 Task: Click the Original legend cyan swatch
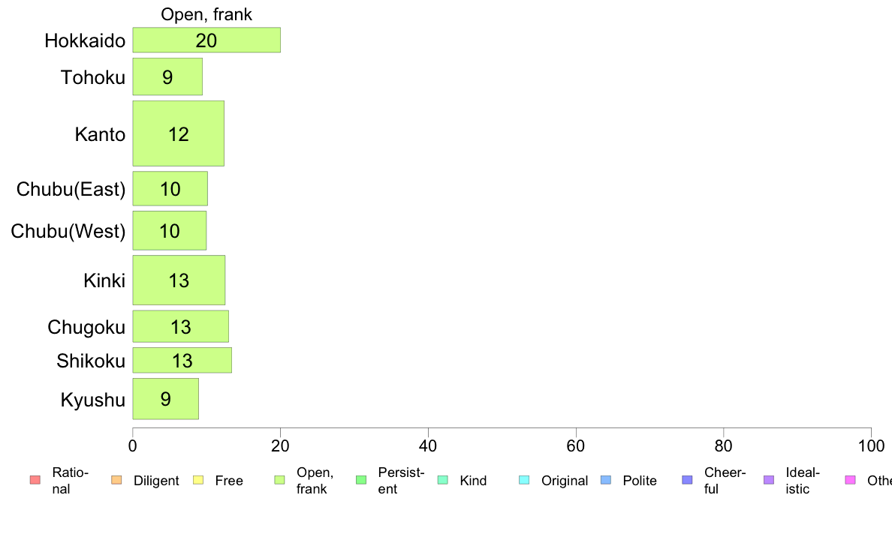tap(525, 480)
